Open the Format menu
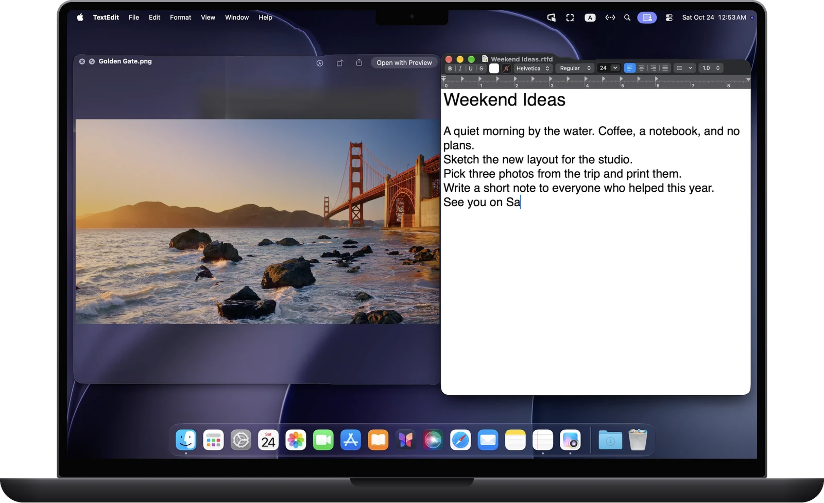 tap(180, 18)
